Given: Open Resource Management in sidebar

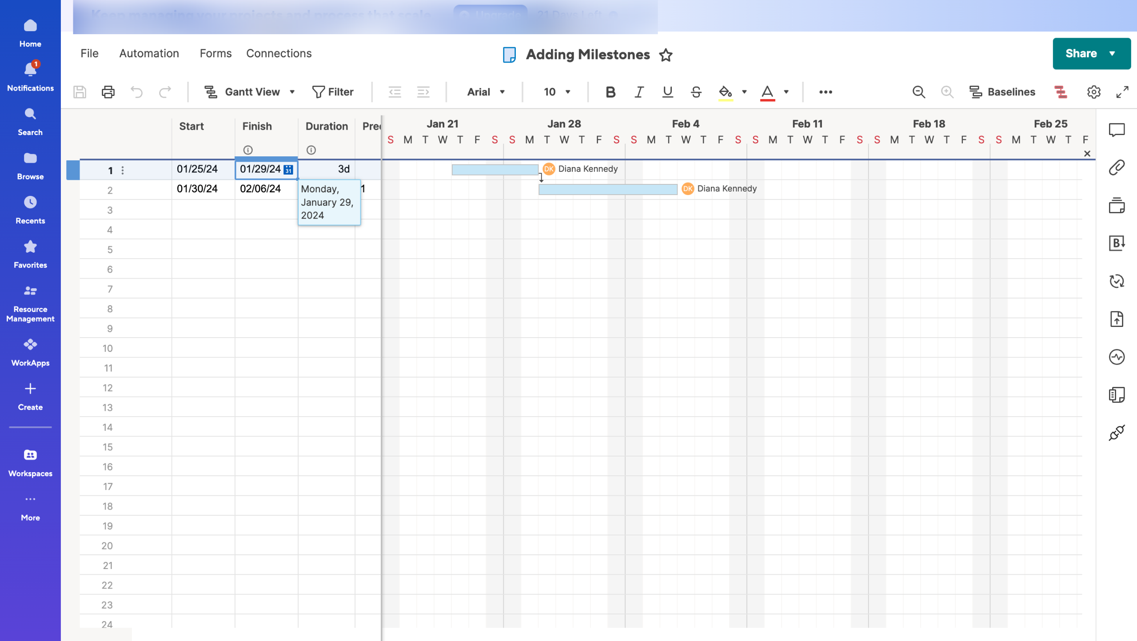Looking at the screenshot, I should tap(30, 304).
